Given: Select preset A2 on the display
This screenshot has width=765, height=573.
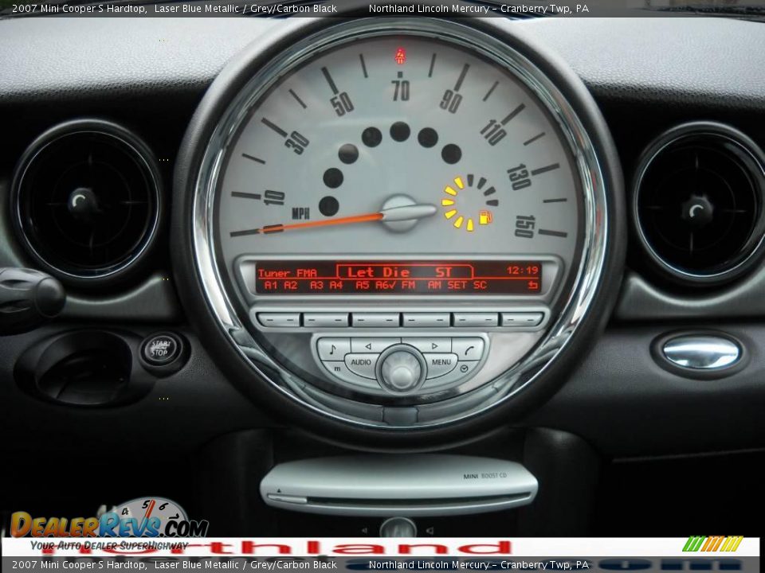Looking at the screenshot, I should click(291, 285).
